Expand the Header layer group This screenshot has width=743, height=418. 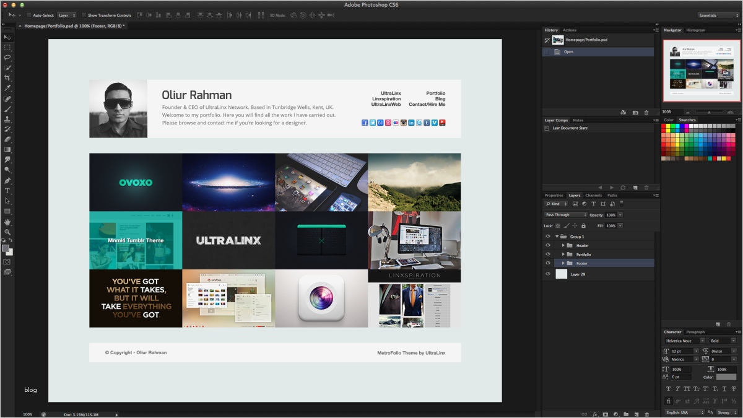(563, 246)
